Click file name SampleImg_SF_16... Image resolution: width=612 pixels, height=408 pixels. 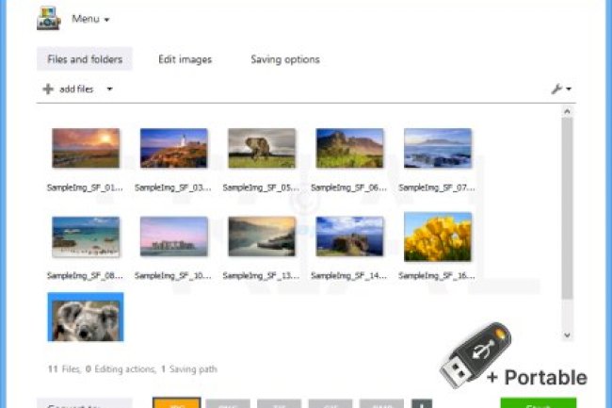[x=437, y=276]
